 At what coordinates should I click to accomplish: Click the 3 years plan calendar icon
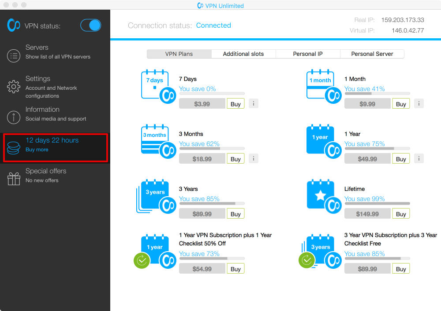click(157, 197)
